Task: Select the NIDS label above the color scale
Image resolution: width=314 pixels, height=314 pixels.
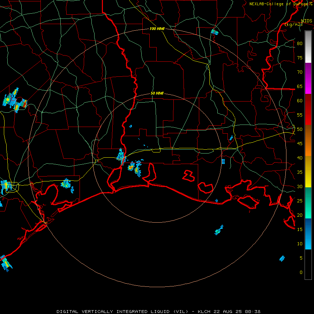Action: (307, 21)
